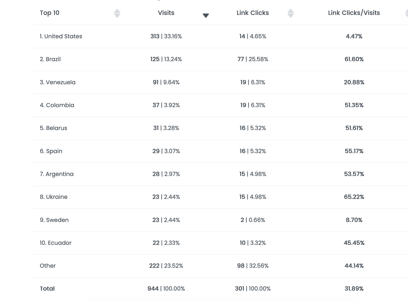Select the Ecuador row label
This screenshot has height=301, width=408.
click(55, 243)
